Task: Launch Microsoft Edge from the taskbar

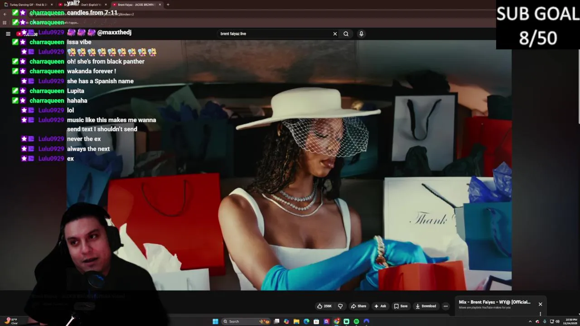Action: (306, 321)
